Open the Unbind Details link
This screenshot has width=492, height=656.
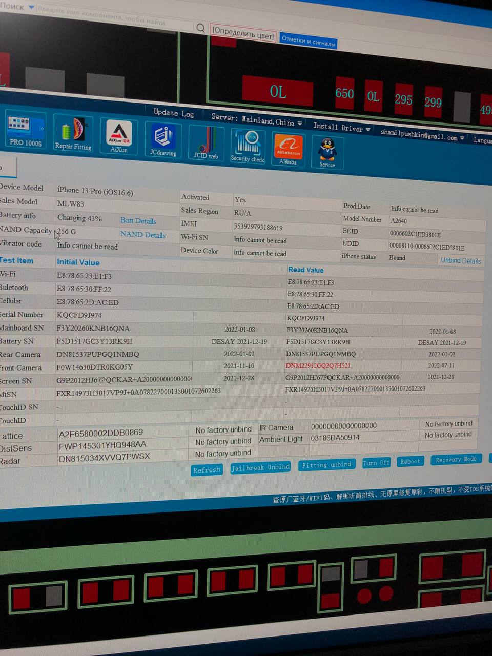pos(461,261)
